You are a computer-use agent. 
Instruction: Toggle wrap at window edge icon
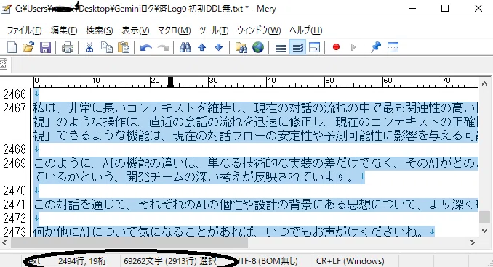tap(314, 47)
